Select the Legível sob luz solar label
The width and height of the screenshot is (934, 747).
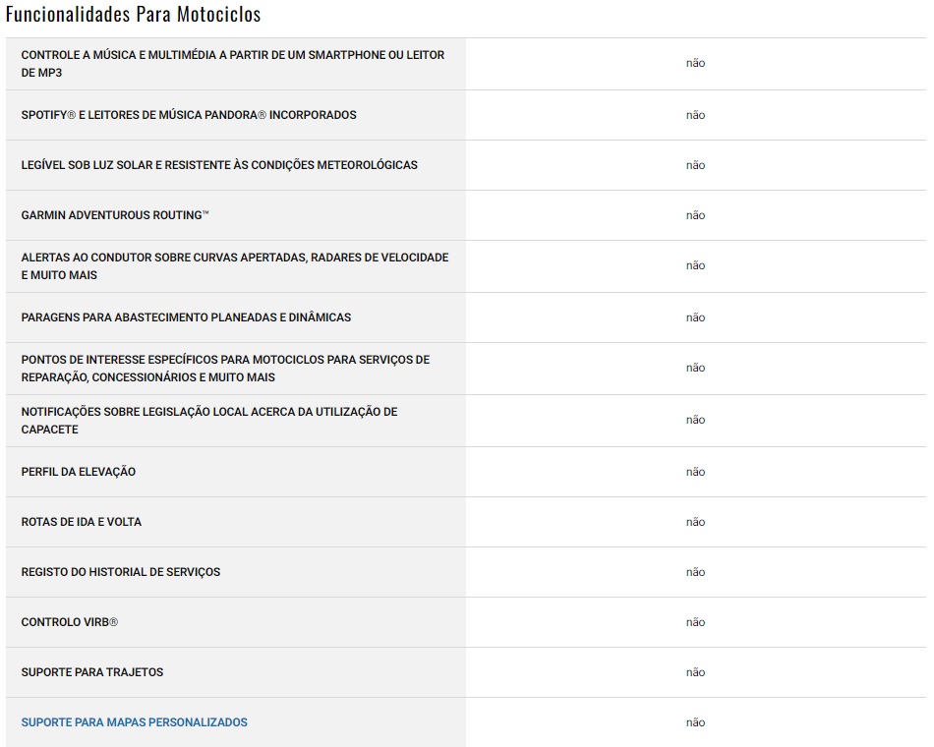[219, 165]
